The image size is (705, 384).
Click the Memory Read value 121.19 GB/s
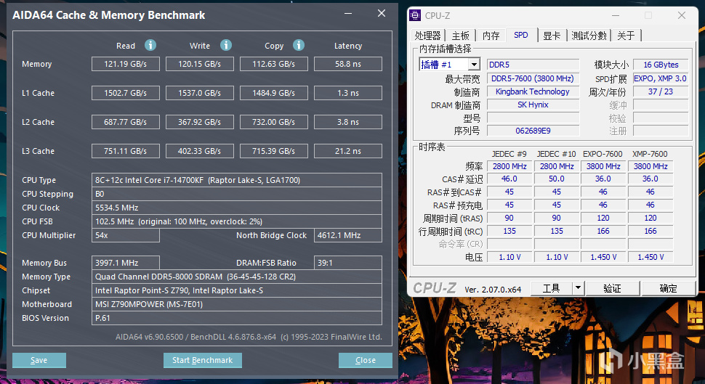tap(126, 64)
